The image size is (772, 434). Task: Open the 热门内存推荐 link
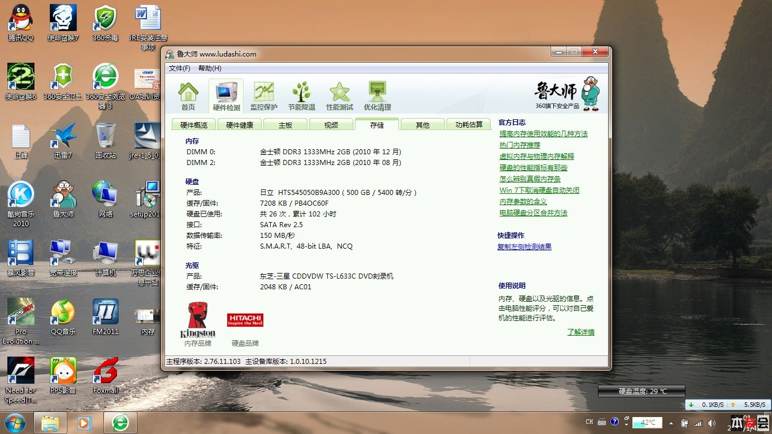click(520, 145)
